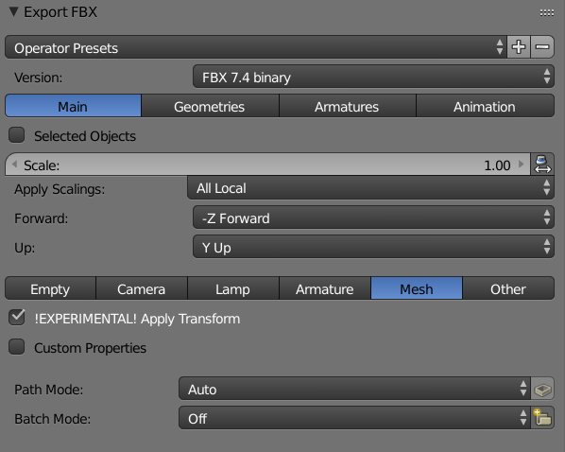Screen dimensions: 565x452
Task: Collapse the Export FBX panel
Action: click(x=13, y=12)
